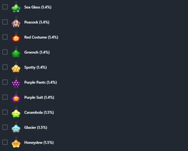Check the Greench checkbox
The image size is (188, 151).
tap(5, 52)
